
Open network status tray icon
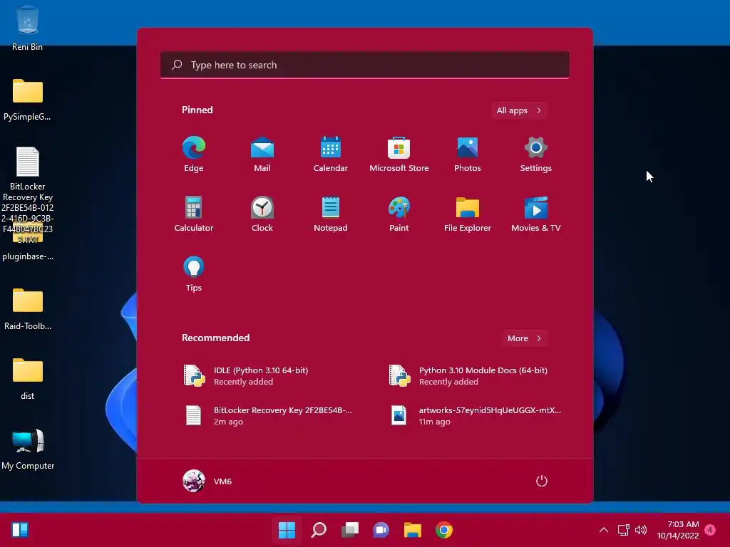623,530
